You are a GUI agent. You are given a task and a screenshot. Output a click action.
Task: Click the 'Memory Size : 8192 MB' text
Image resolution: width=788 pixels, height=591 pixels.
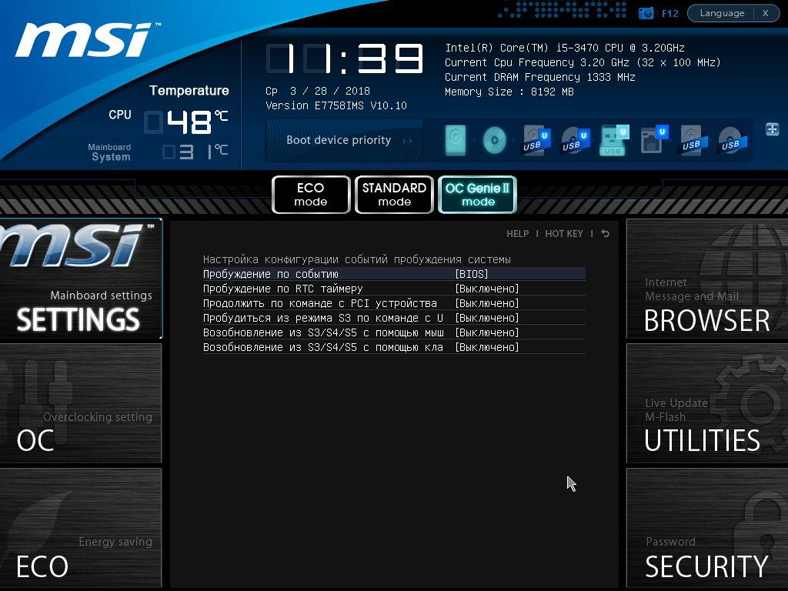509,92
